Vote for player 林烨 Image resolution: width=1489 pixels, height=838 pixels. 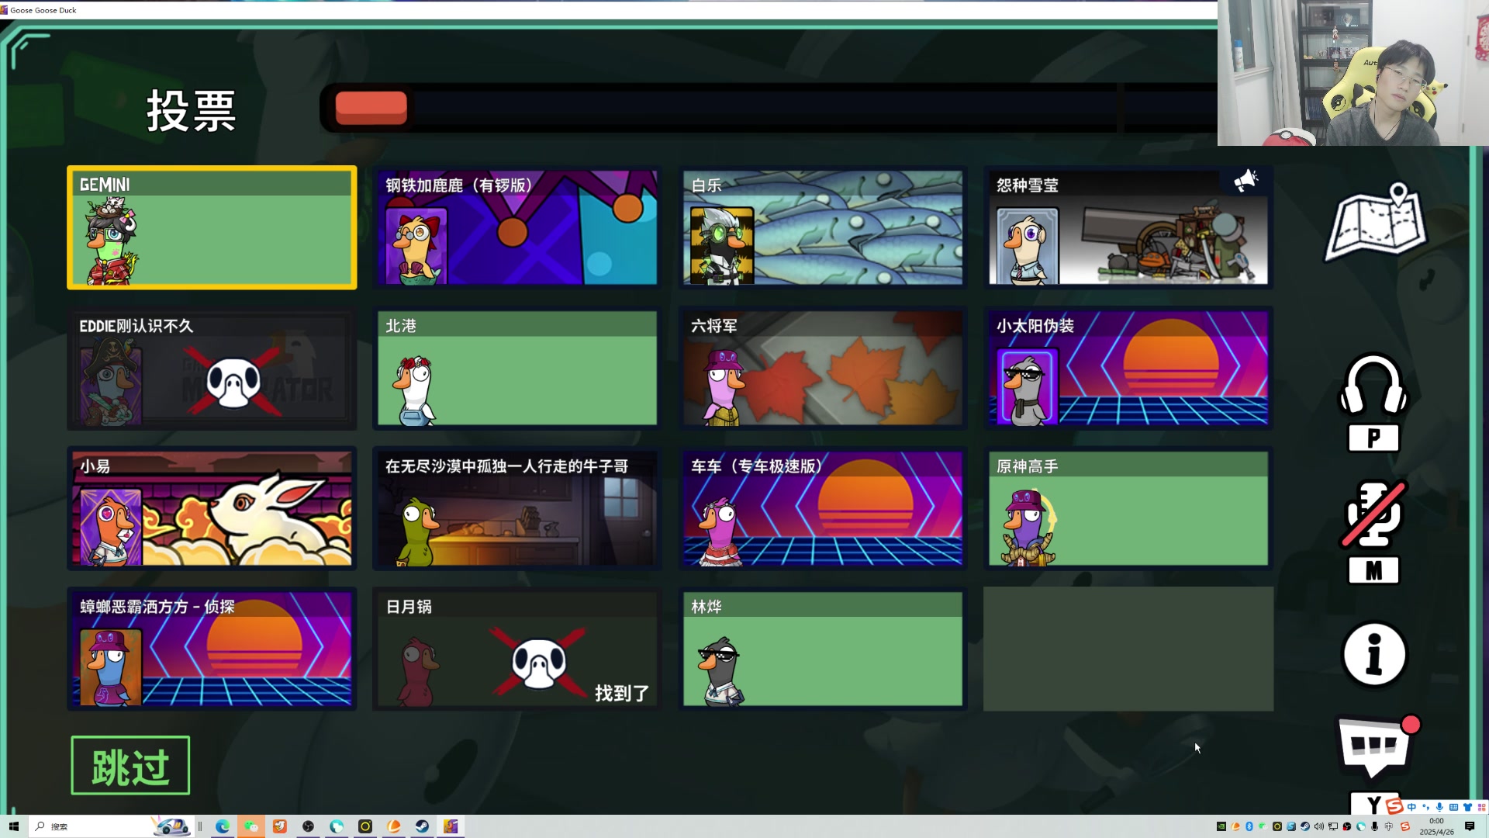pyautogui.click(x=823, y=649)
